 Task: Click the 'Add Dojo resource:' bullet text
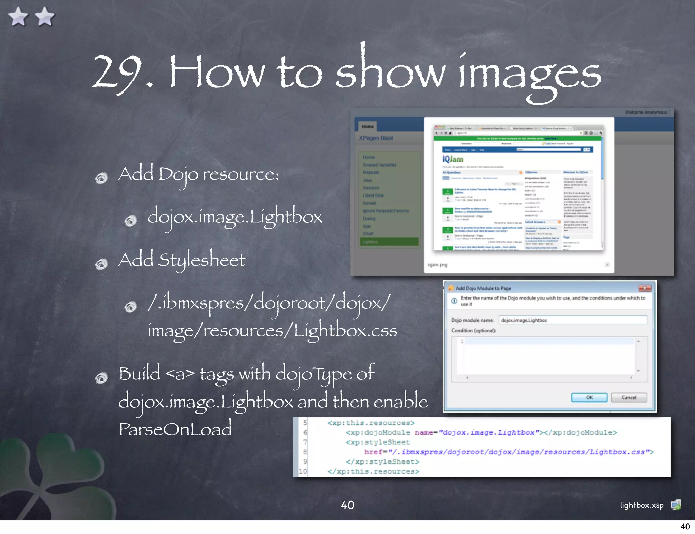tap(199, 175)
